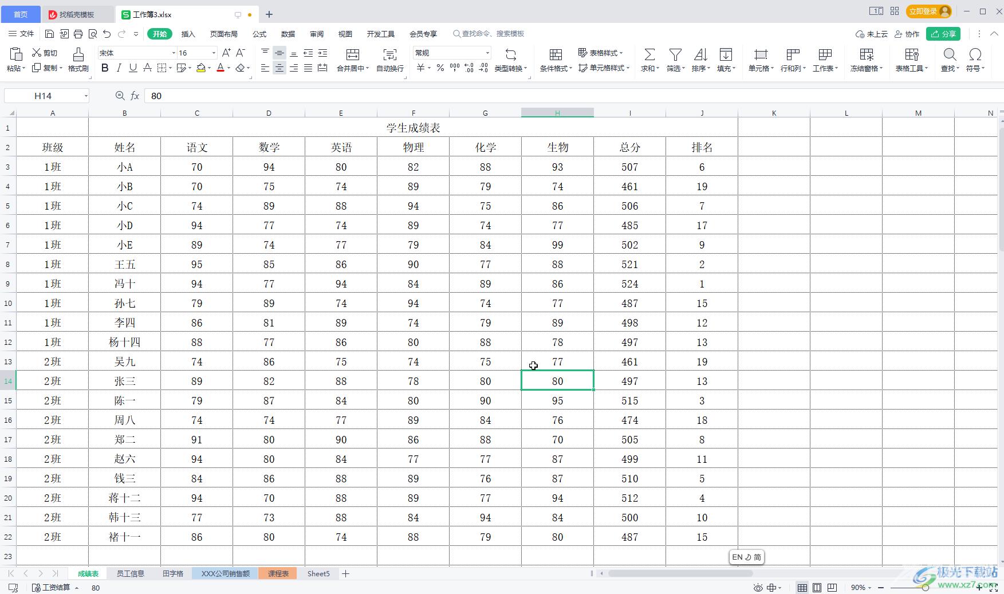Open the fill color yellow bucket swatch
The image size is (1004, 594).
pos(201,68)
